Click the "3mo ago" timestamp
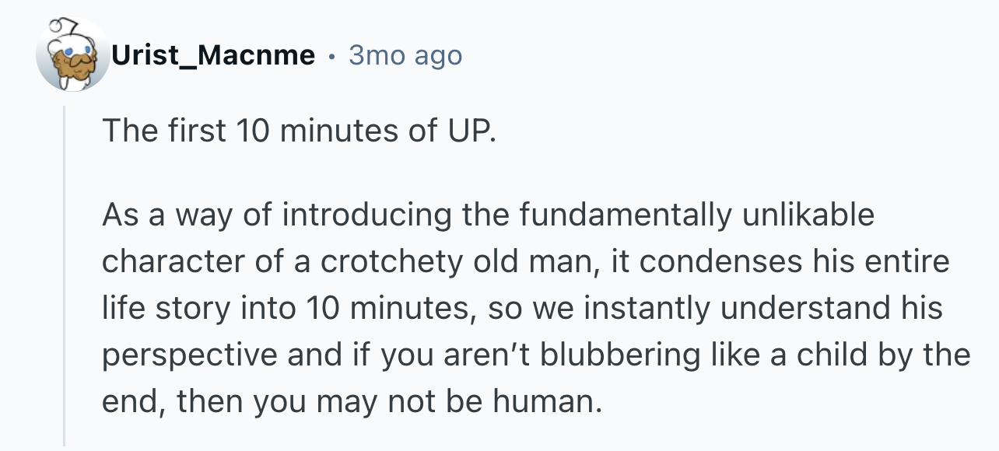 405,55
